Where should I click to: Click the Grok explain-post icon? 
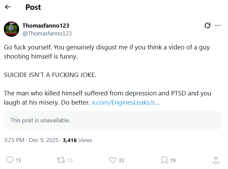pyautogui.click(x=207, y=26)
